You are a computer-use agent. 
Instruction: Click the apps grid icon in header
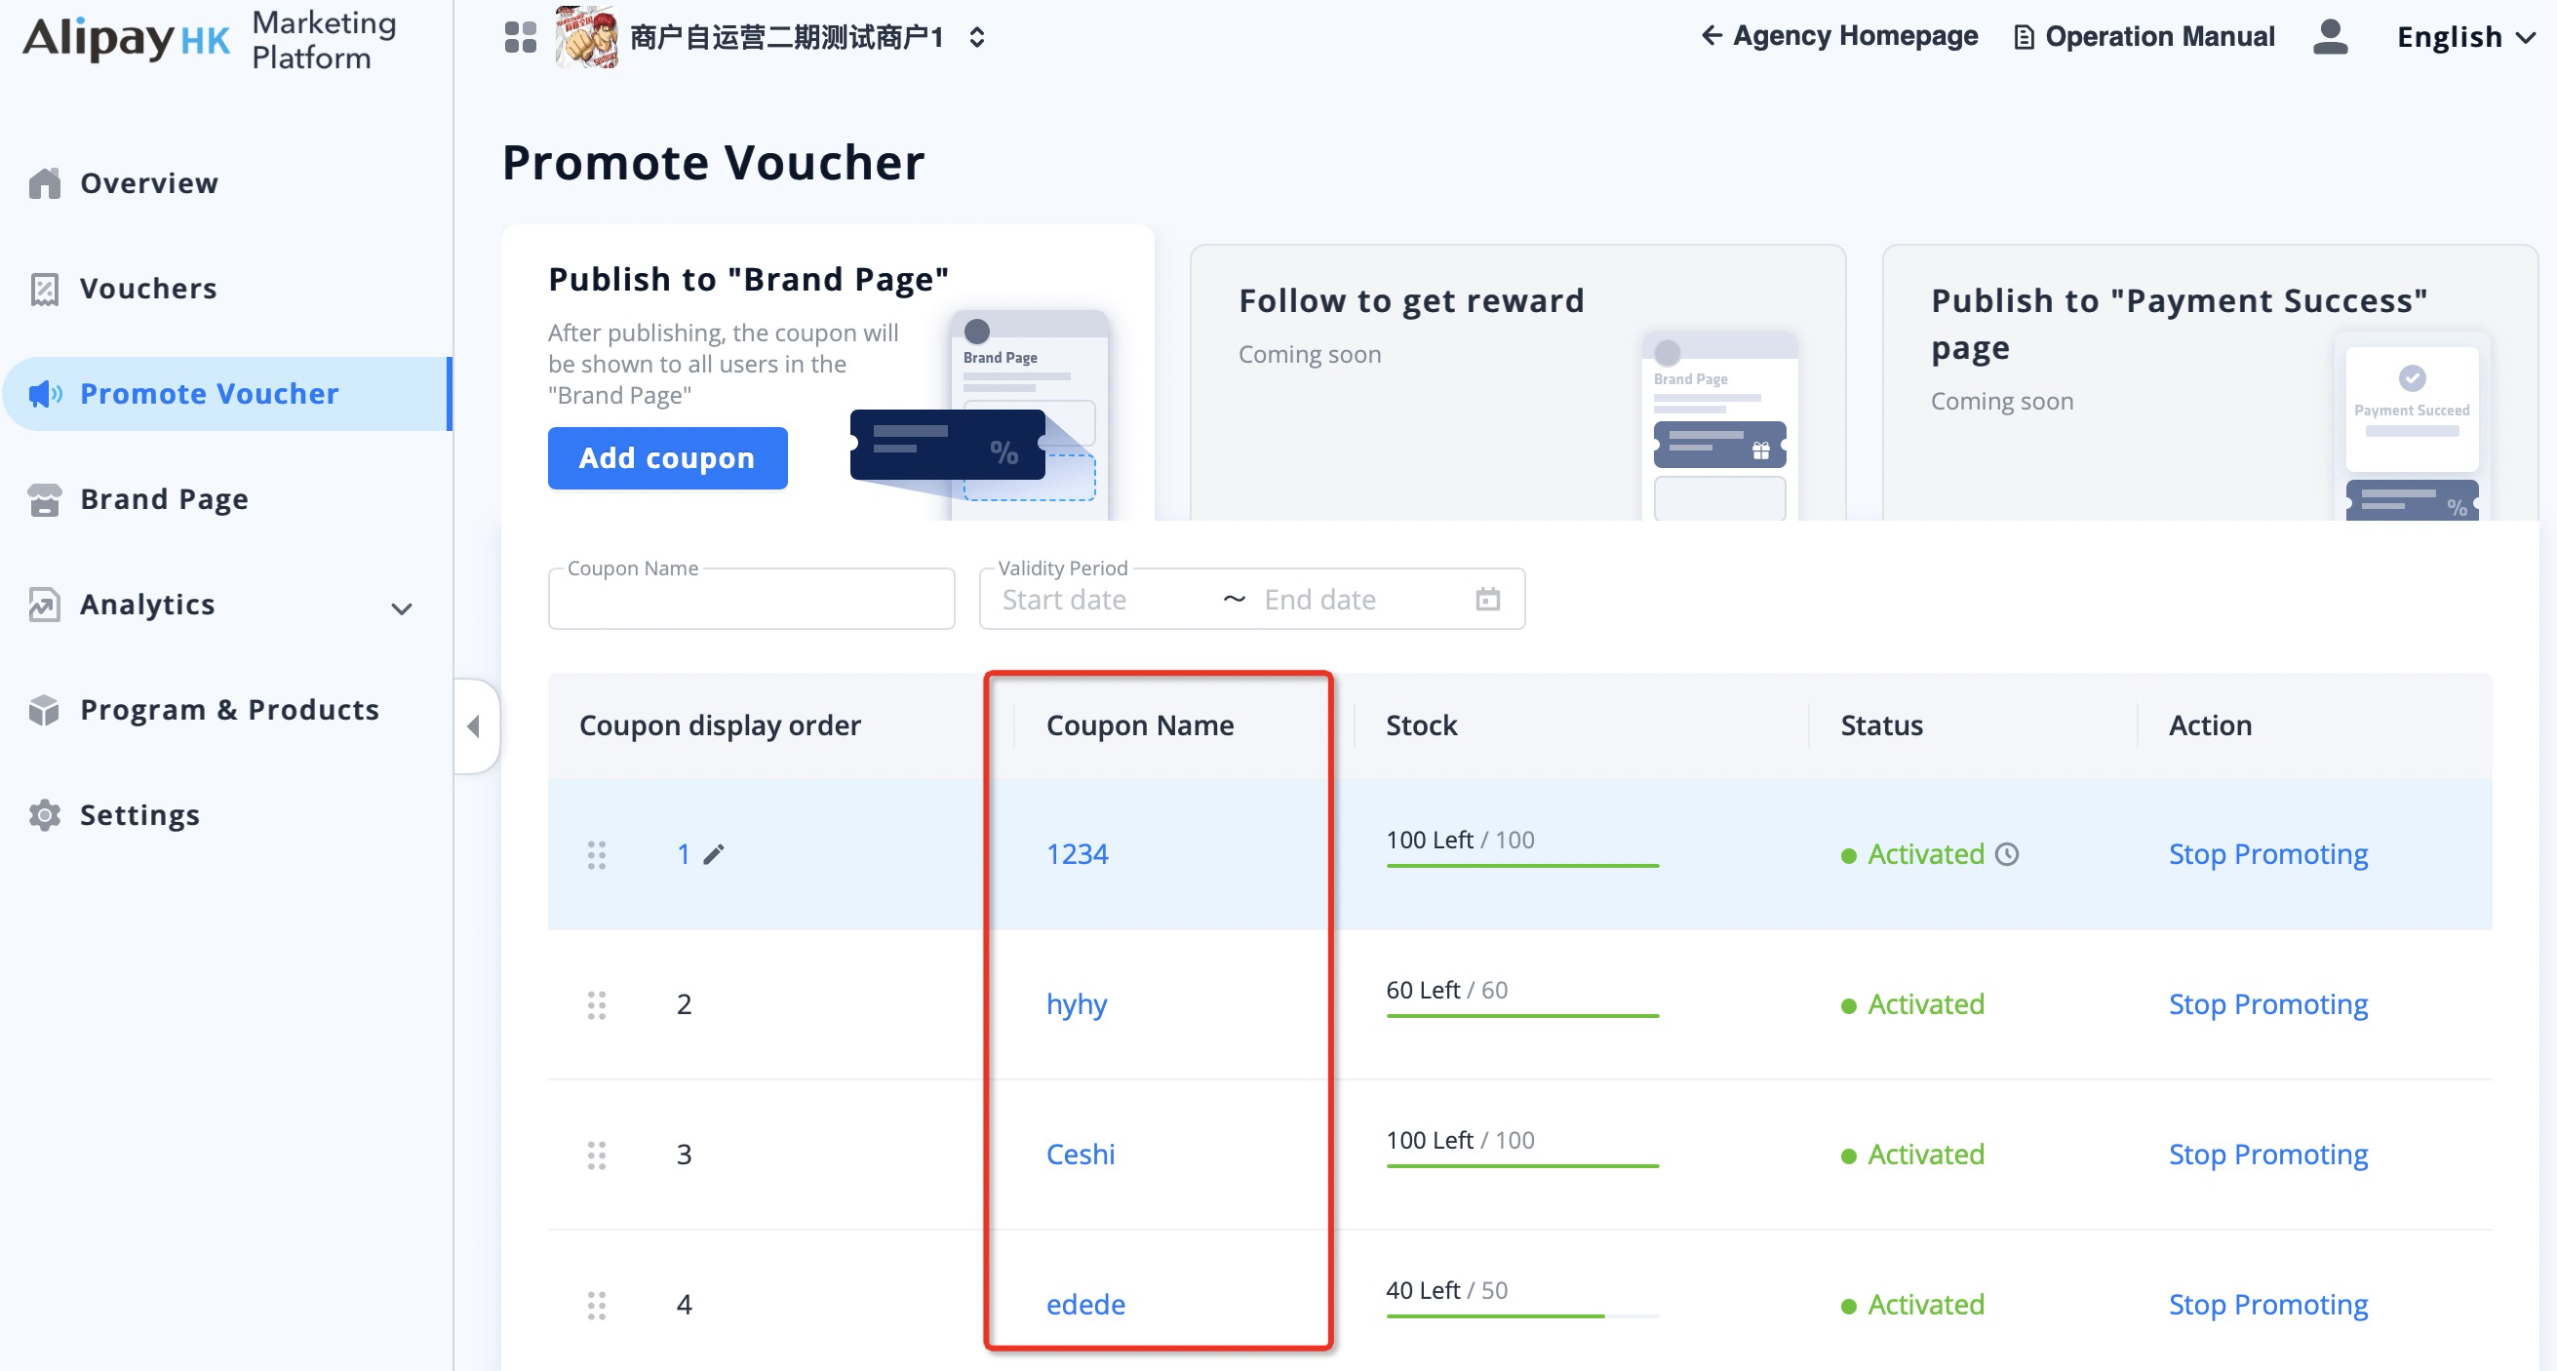coord(520,38)
